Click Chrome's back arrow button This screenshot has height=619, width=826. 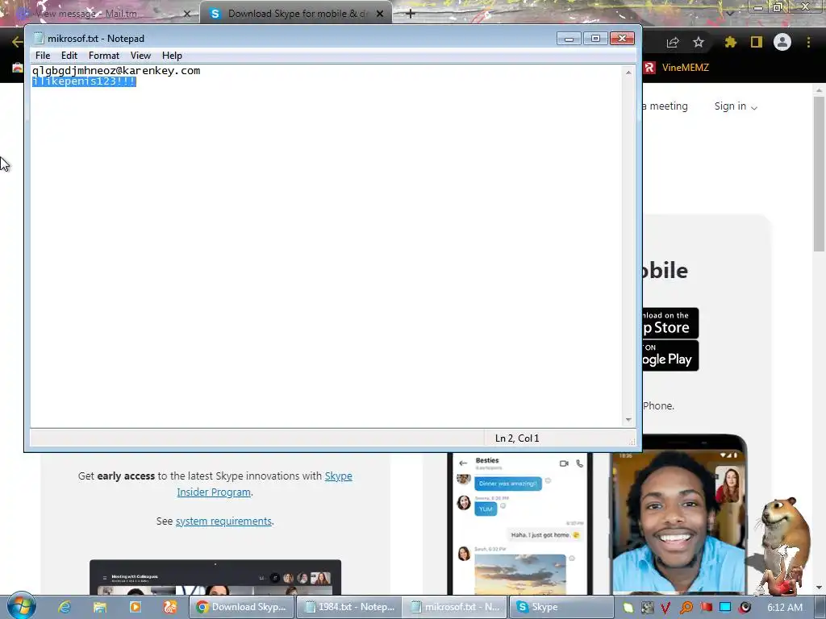tap(18, 42)
